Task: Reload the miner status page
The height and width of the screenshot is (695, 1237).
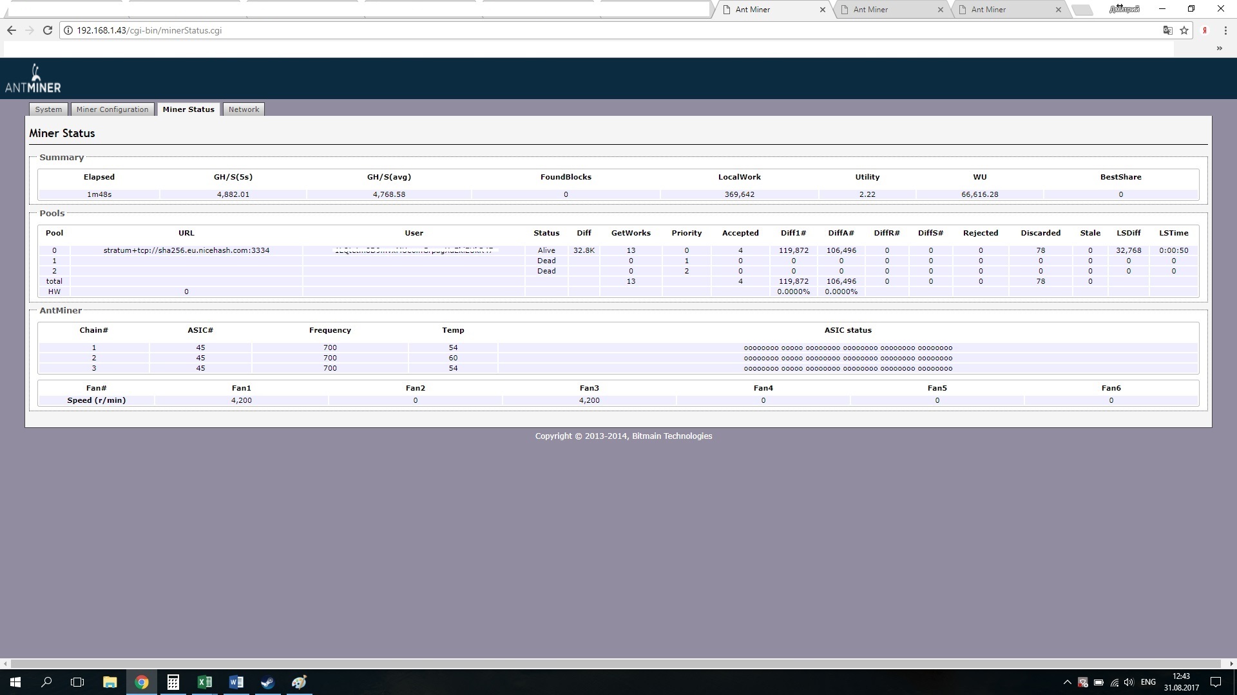Action: [x=47, y=30]
